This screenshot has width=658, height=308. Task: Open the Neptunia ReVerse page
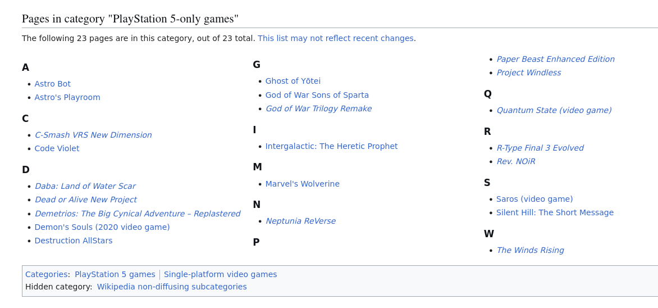(300, 221)
